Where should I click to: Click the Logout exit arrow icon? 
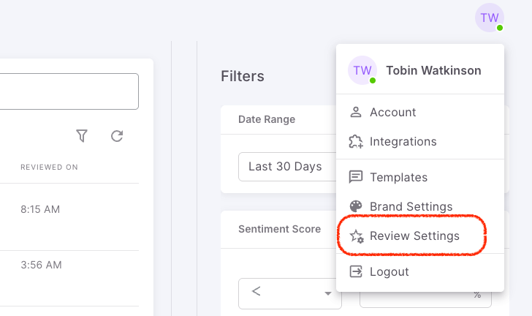click(356, 271)
